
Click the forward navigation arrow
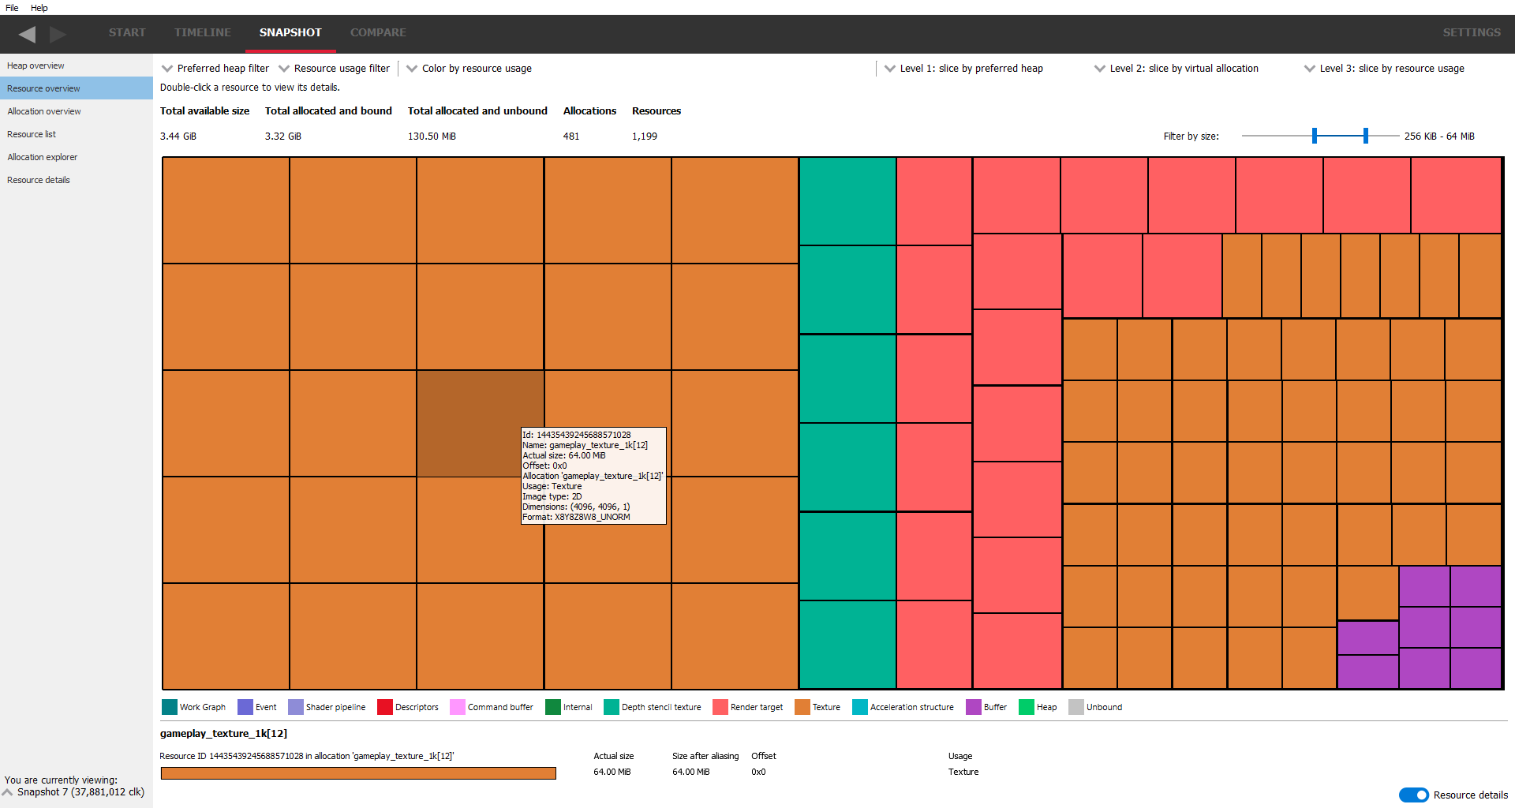coord(58,34)
